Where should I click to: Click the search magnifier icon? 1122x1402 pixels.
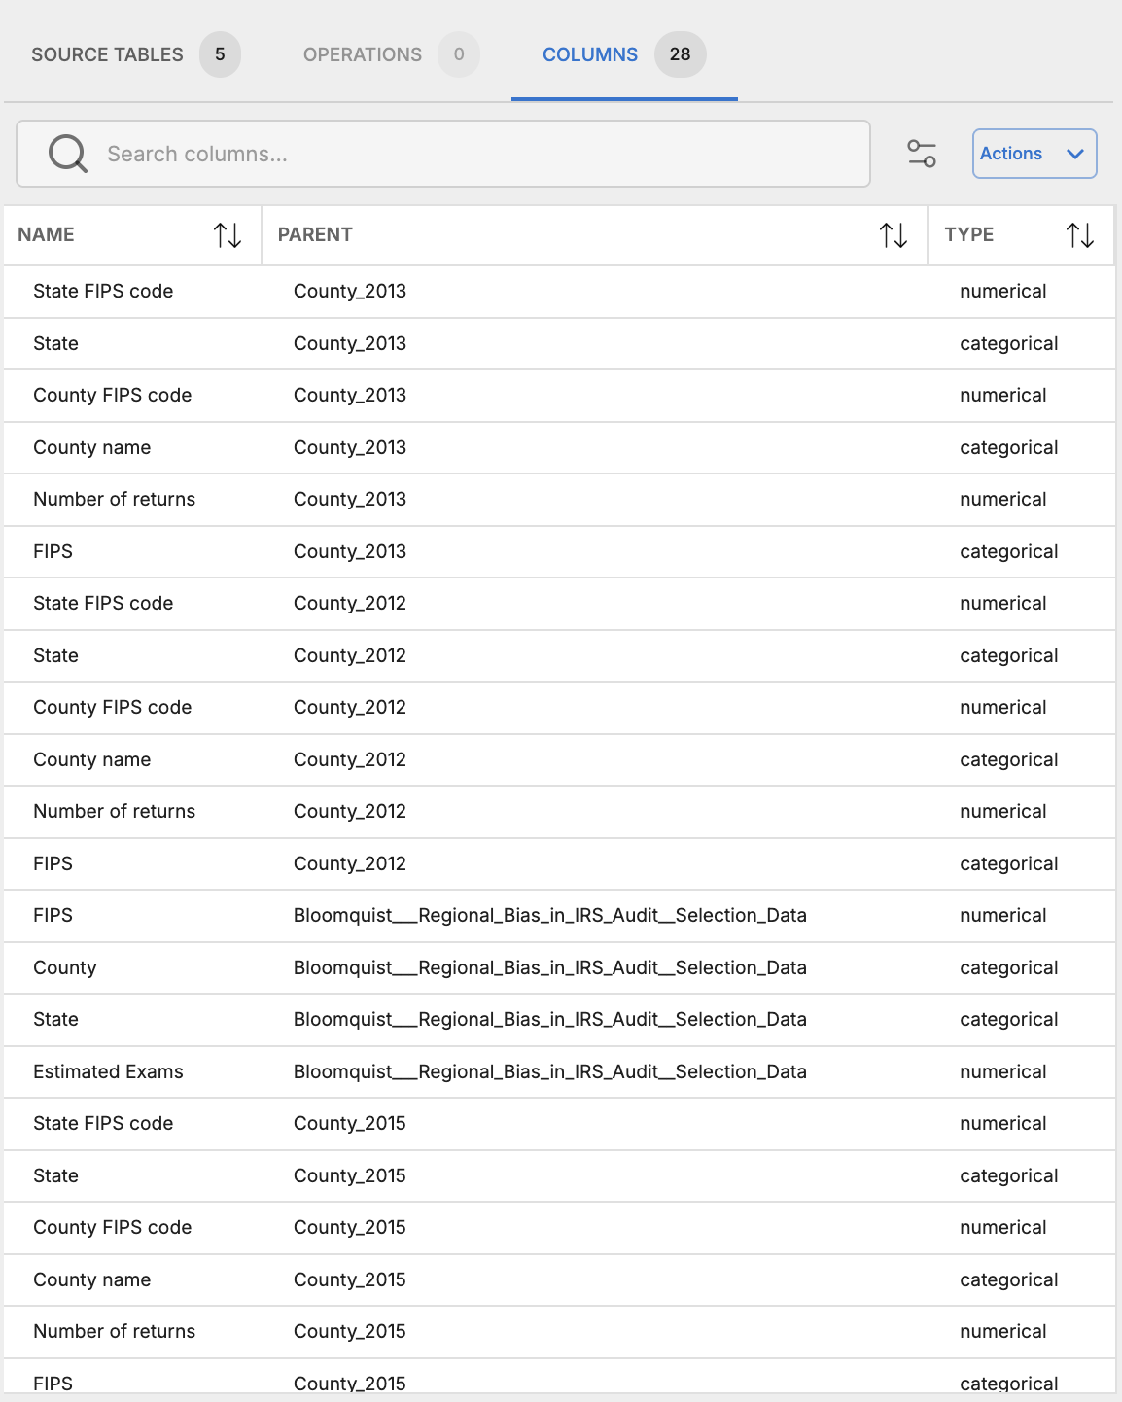point(68,154)
